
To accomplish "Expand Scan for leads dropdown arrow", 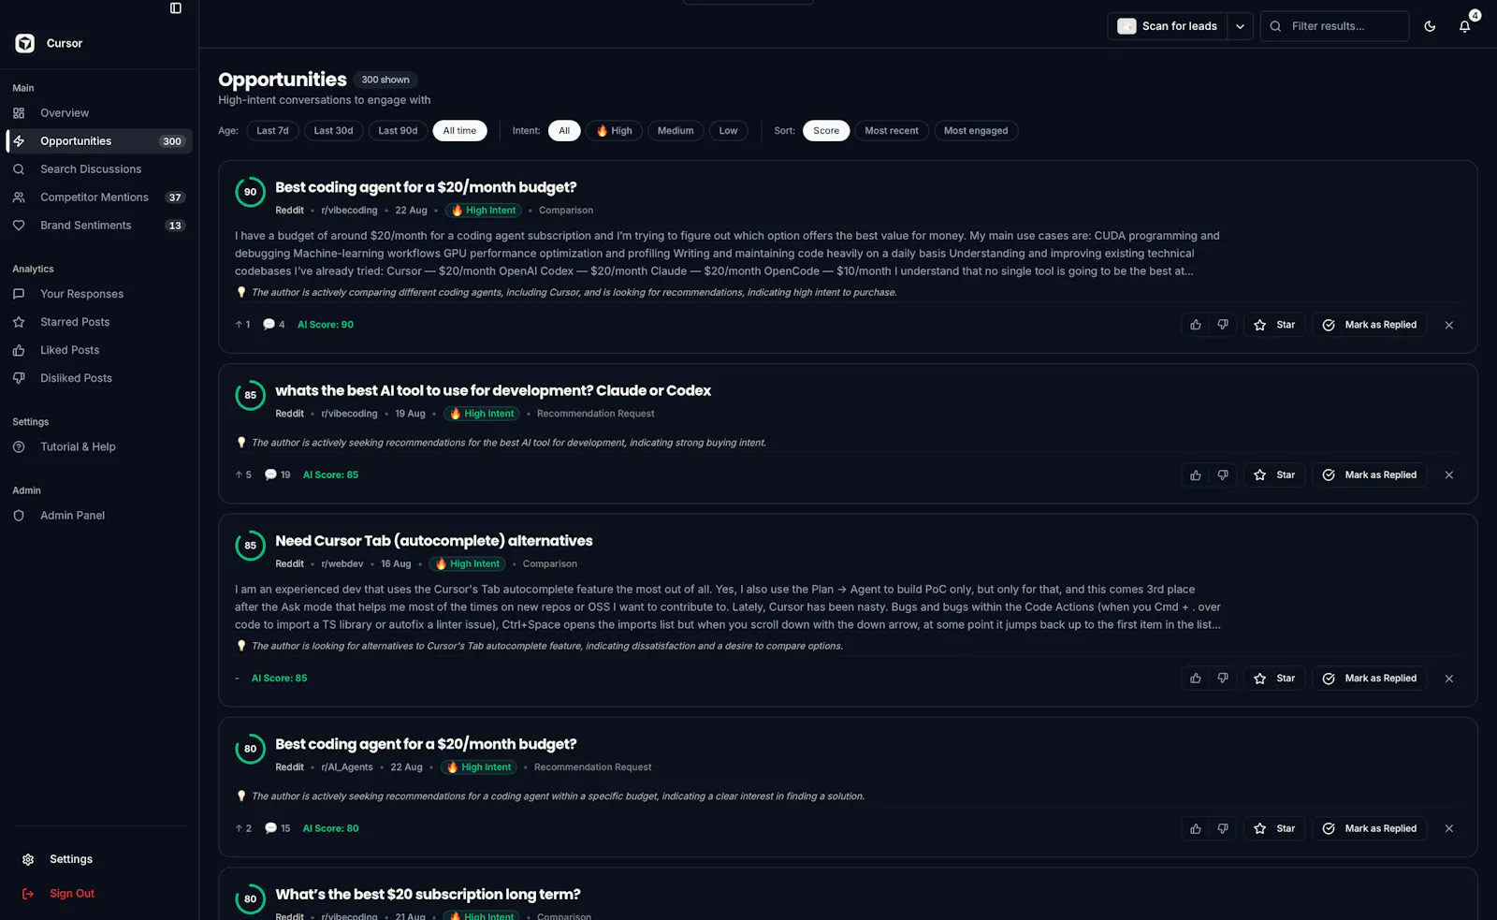I will [x=1241, y=26].
